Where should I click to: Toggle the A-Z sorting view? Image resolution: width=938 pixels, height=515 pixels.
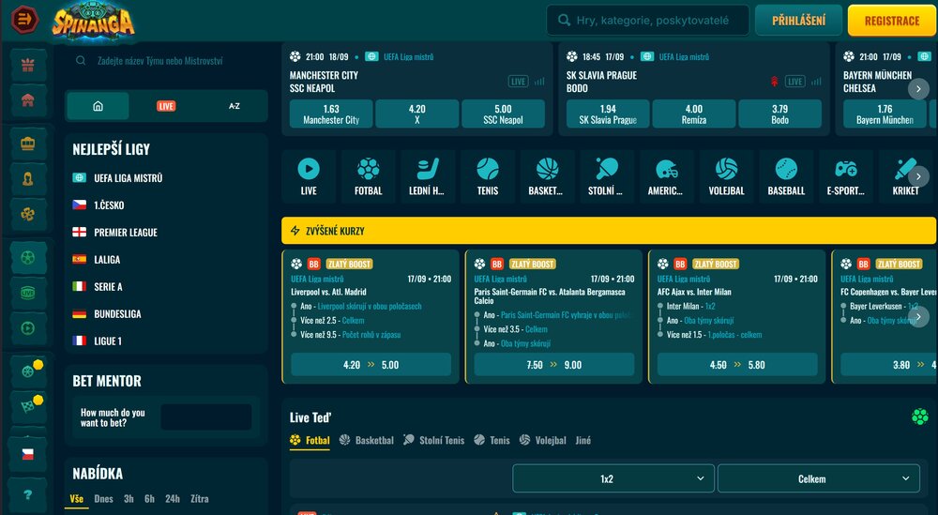pos(234,106)
